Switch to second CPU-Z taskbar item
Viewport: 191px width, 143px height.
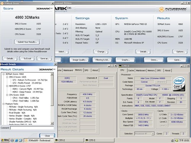[99, 140]
